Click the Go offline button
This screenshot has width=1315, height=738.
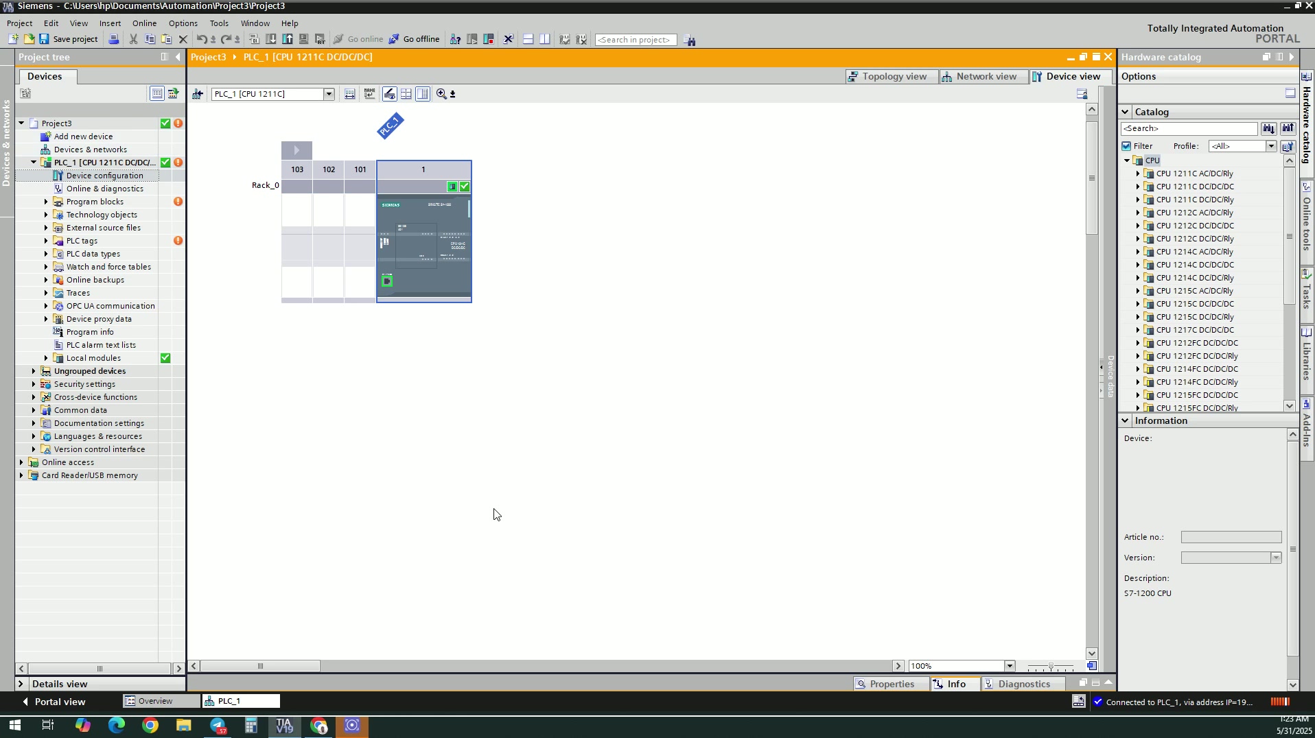point(415,39)
